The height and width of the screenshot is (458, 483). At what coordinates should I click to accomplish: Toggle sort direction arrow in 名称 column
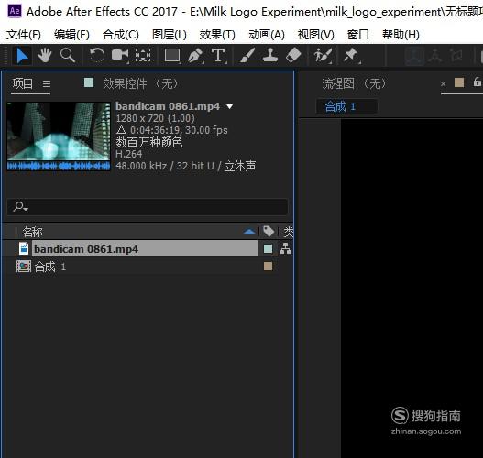(x=249, y=232)
